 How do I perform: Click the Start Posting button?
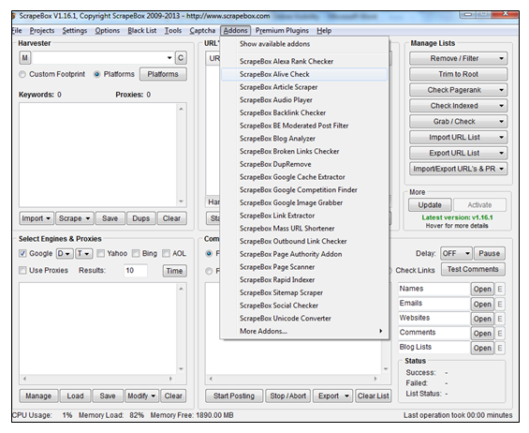[x=234, y=396]
